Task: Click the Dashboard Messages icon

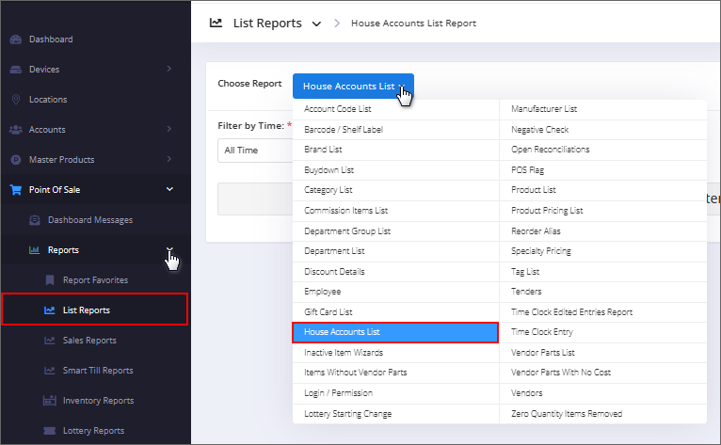Action: [x=35, y=220]
